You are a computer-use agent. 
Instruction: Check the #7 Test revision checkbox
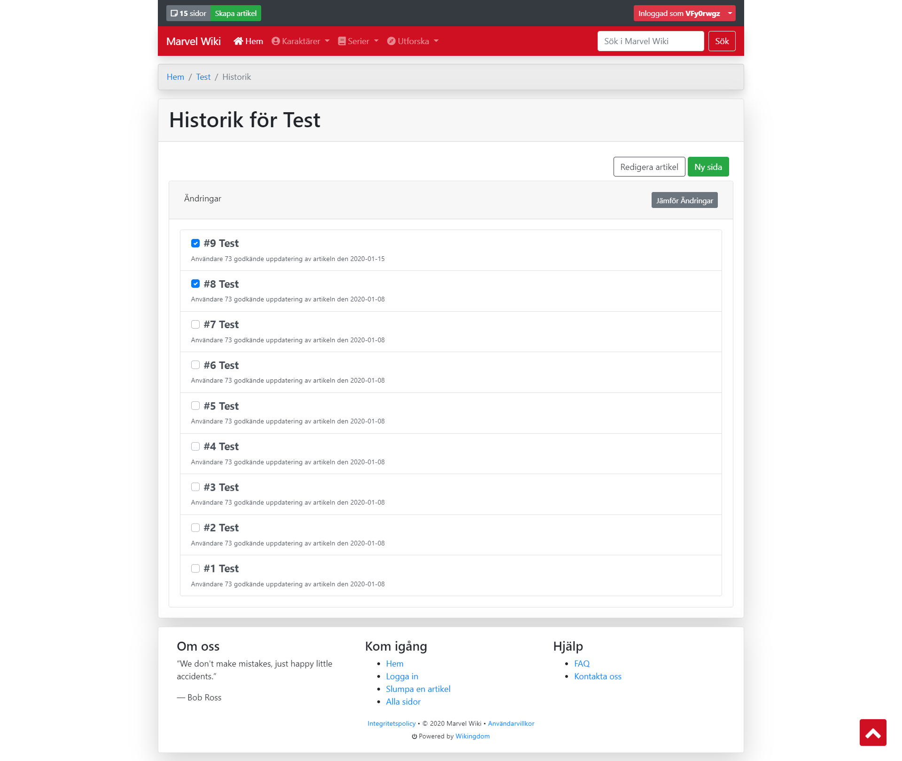point(195,324)
